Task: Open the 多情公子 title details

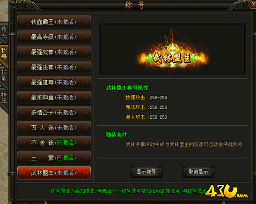Action: coord(54,113)
